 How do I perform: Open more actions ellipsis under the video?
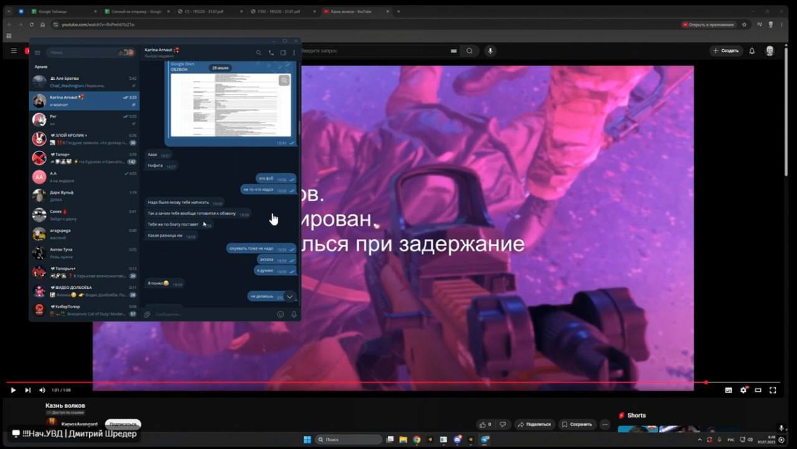[x=605, y=424]
